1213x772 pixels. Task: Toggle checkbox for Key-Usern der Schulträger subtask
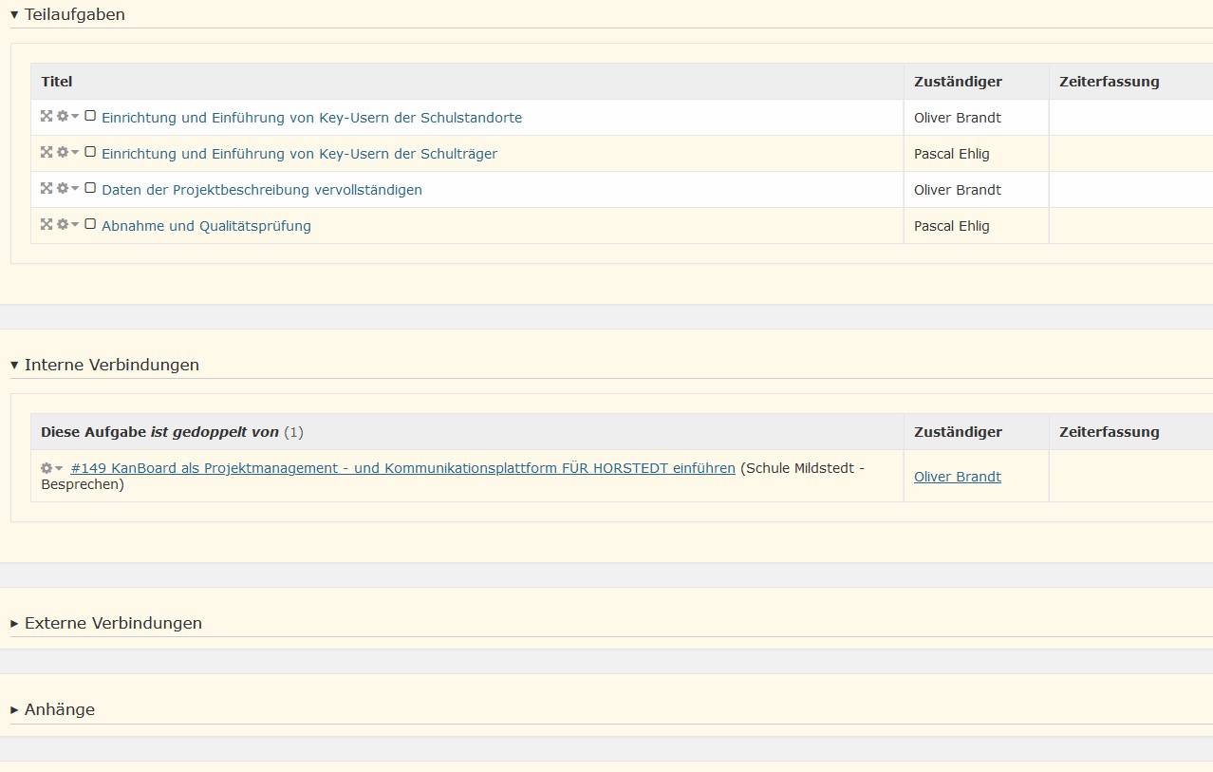tap(90, 152)
